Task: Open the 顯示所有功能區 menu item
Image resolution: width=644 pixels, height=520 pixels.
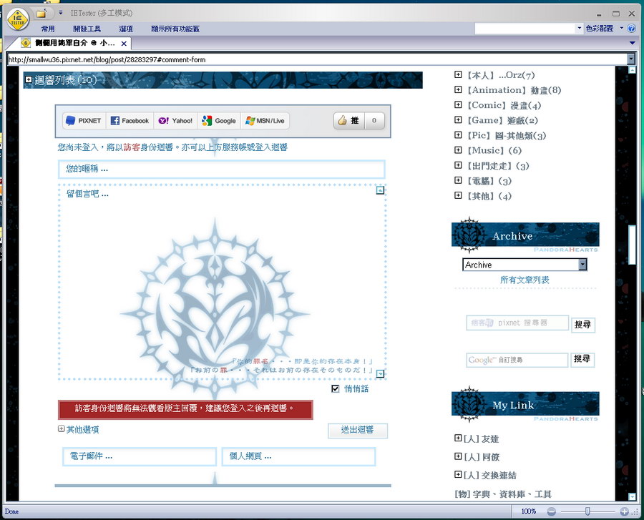Action: click(175, 29)
